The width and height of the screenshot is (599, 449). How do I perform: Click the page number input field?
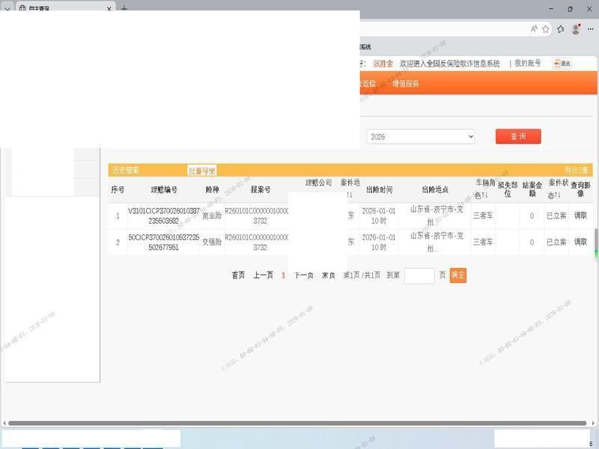419,275
